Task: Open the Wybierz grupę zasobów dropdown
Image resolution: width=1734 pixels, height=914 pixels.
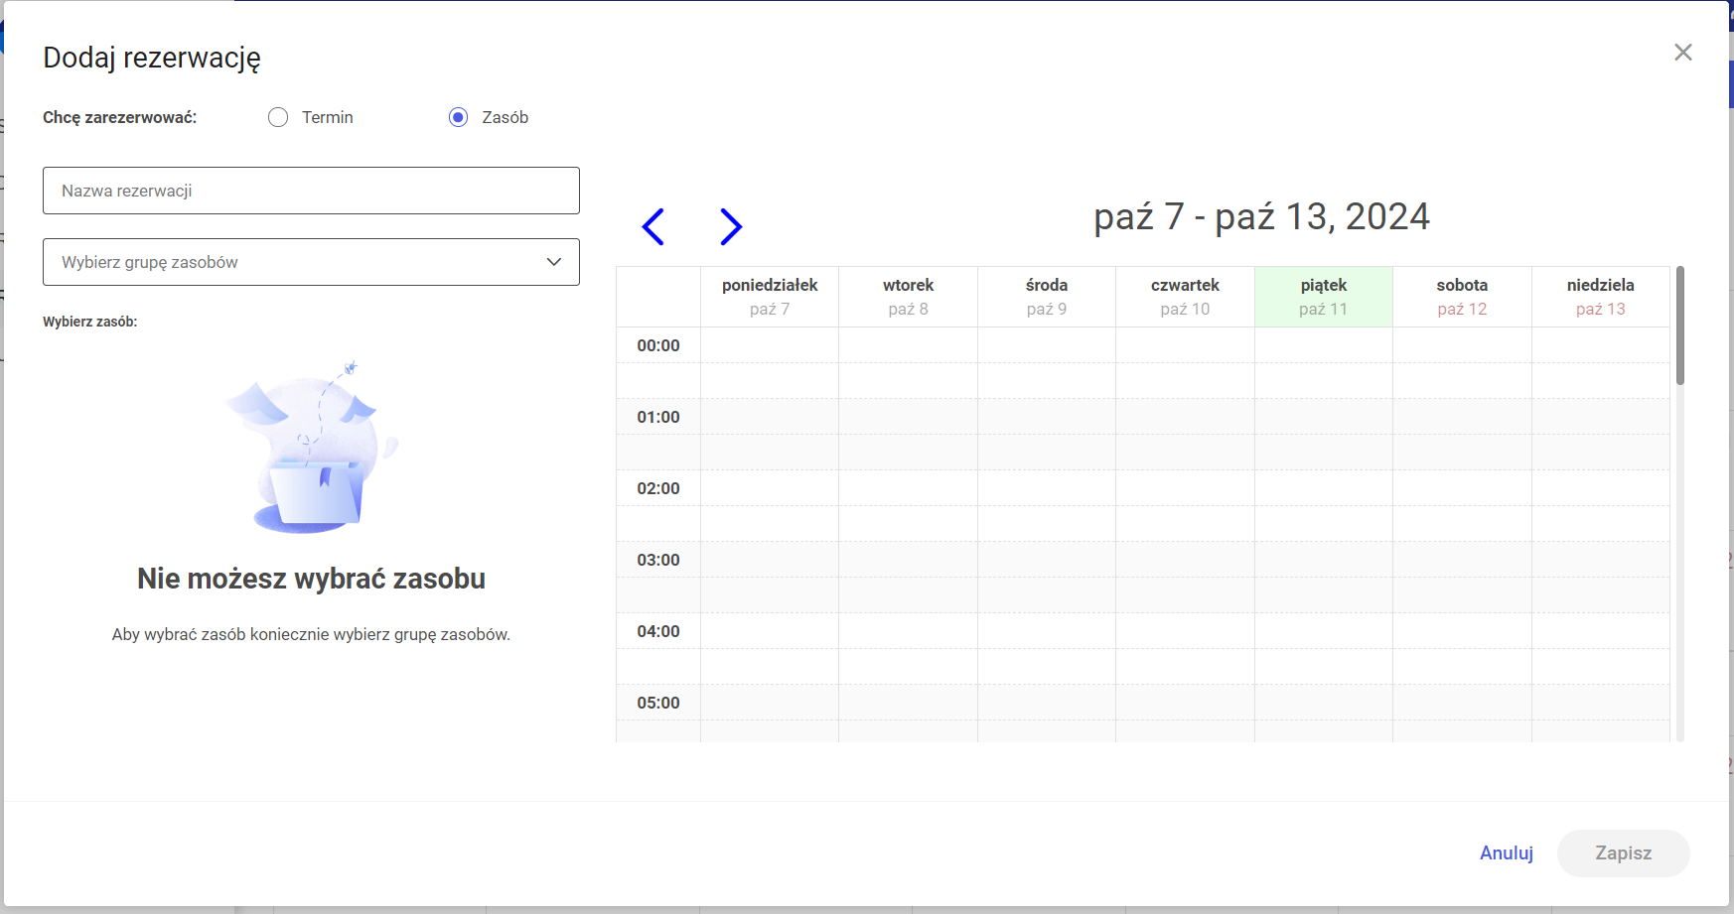Action: pyautogui.click(x=311, y=262)
